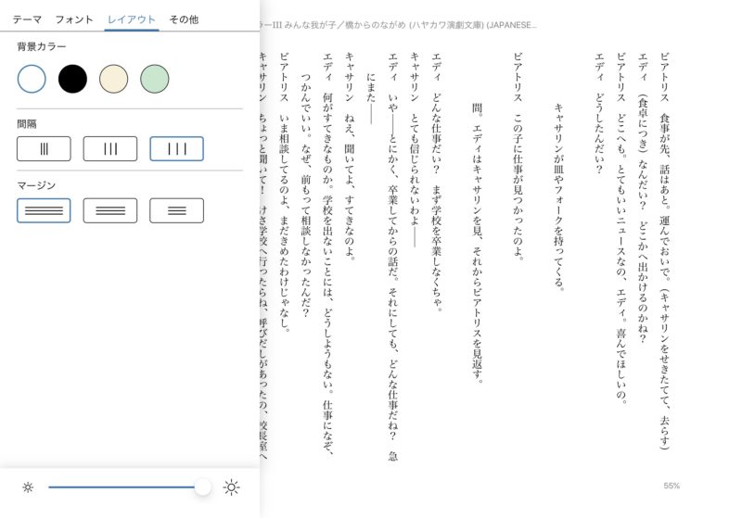
Task: Switch to the フォント tab
Action: point(74,19)
